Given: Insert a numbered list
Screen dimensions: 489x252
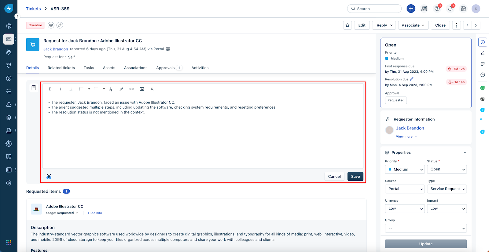Looking at the screenshot, I should 81,89.
